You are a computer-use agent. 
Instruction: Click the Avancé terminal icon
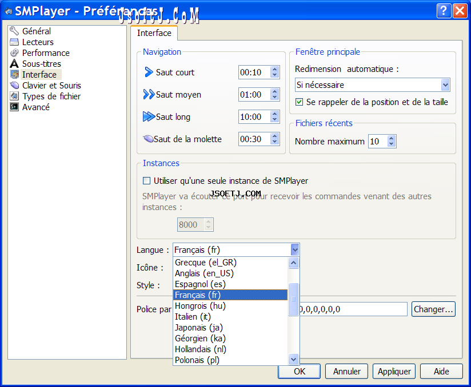(14, 107)
